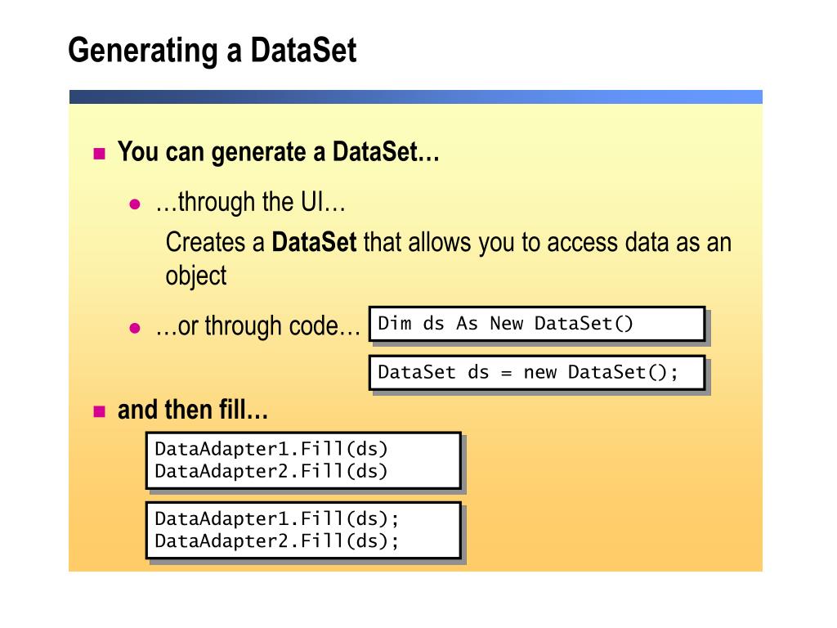Select the 'You can generate a DataSet' heading
837x628 pixels.
(278, 152)
